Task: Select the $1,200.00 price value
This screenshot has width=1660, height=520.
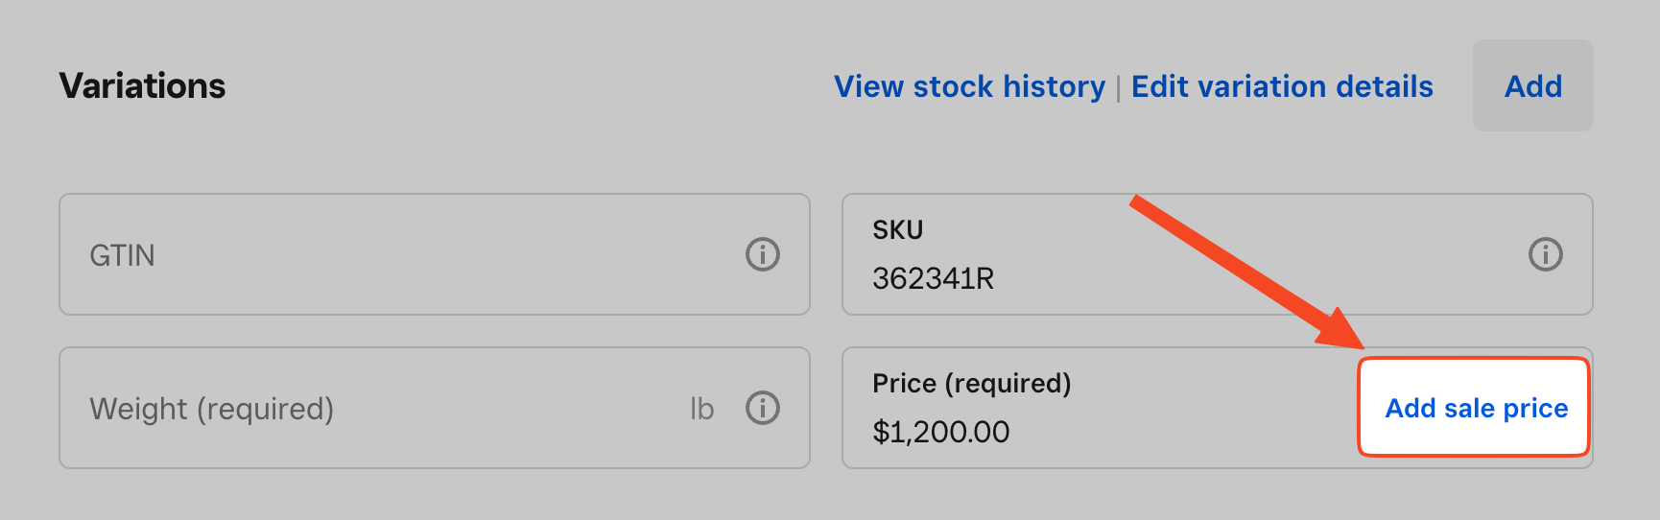Action: (940, 432)
